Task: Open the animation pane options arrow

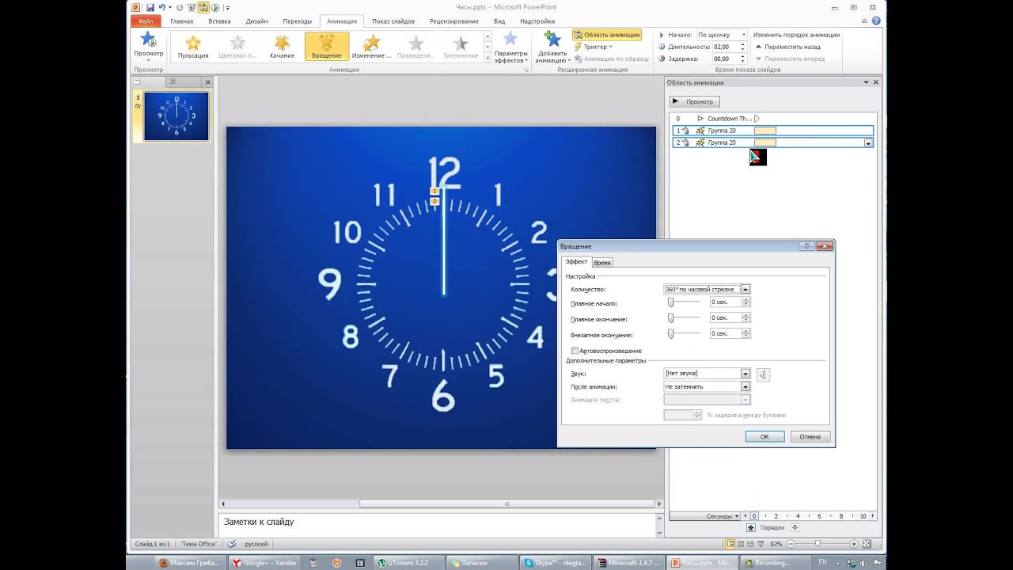Action: [x=866, y=82]
